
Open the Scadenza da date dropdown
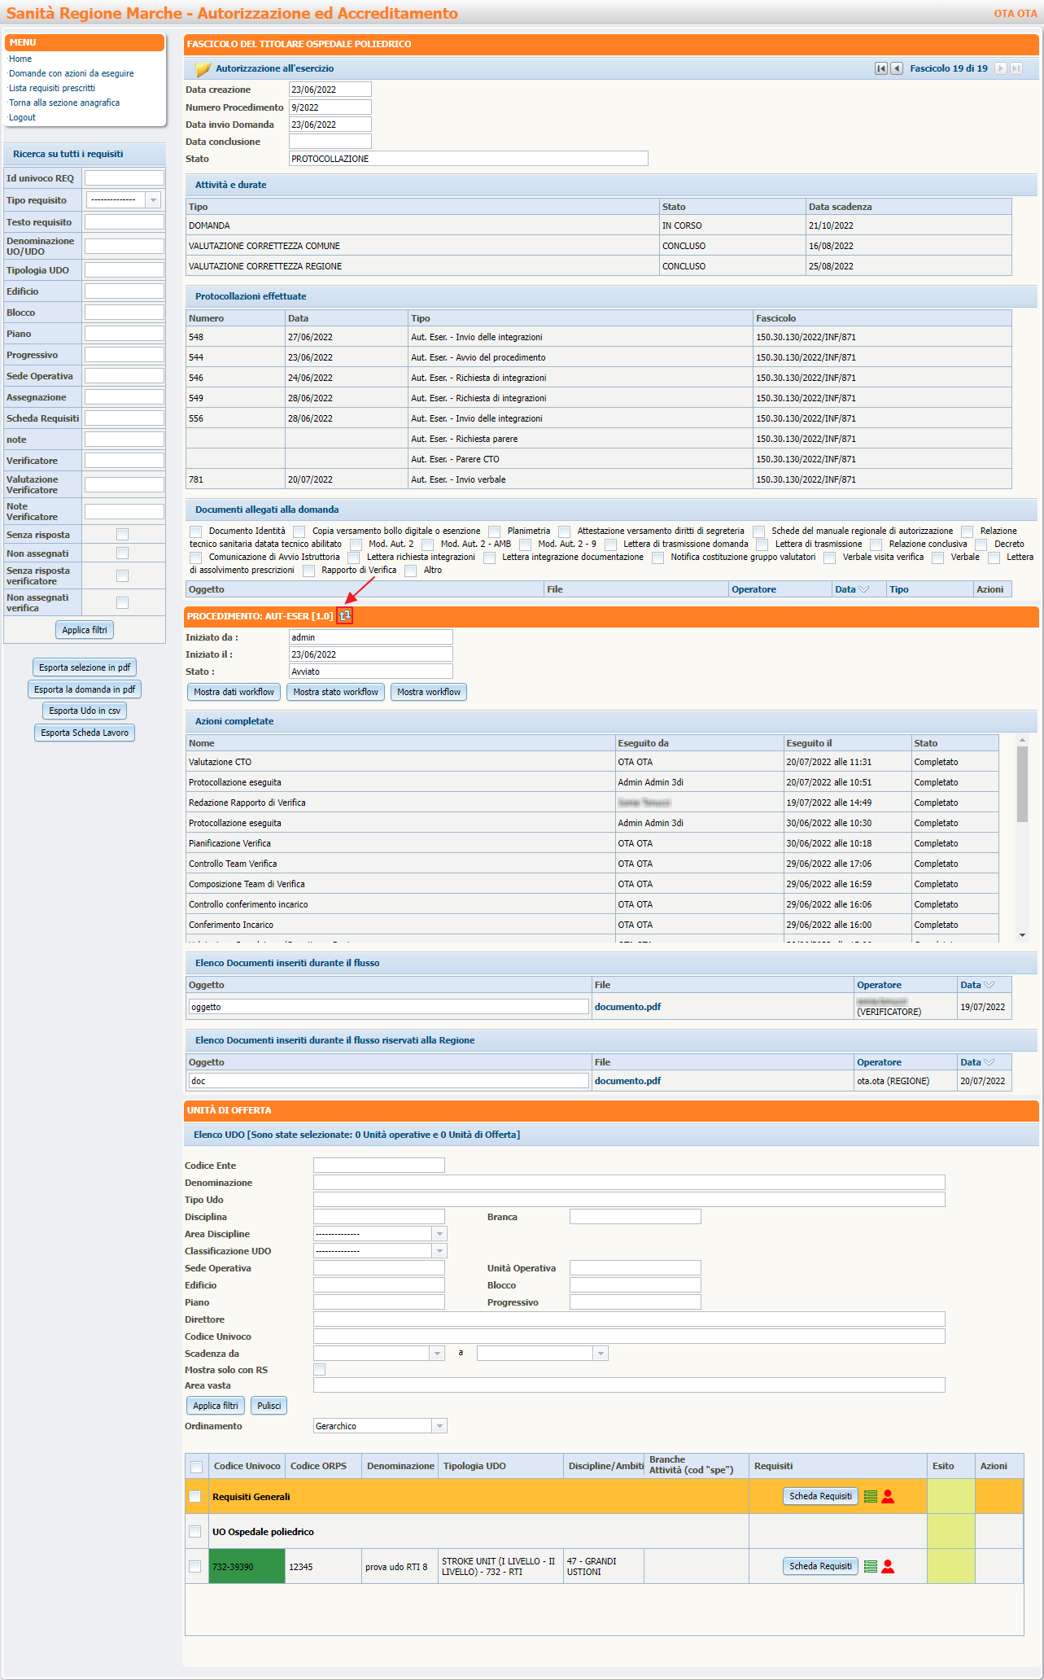point(437,1354)
